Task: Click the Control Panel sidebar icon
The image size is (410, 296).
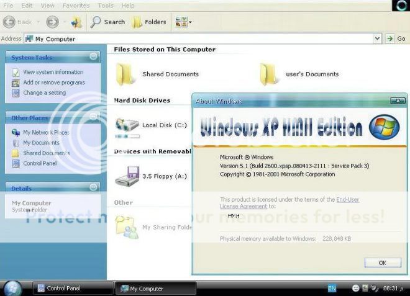Action: tap(16, 164)
